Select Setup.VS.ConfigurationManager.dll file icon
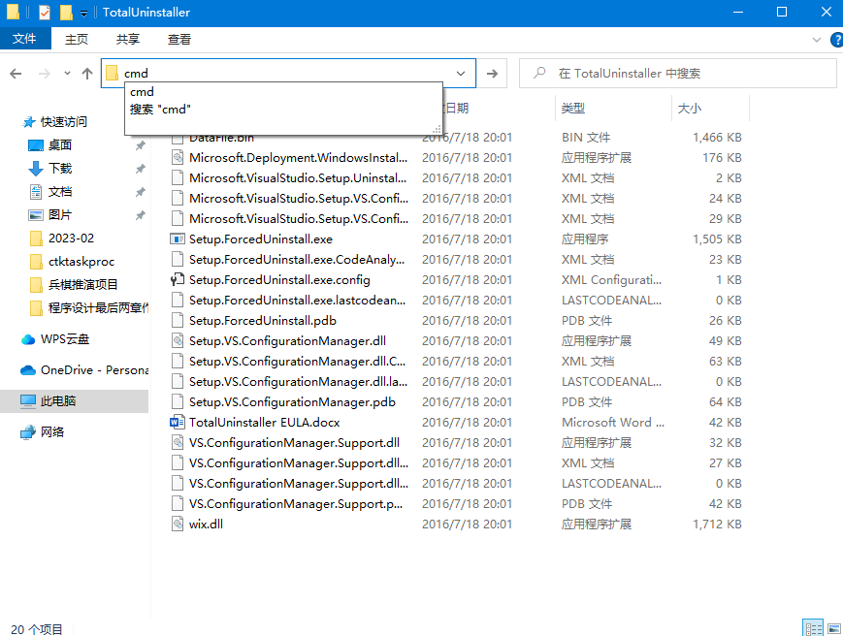The image size is (843, 636). coord(178,340)
